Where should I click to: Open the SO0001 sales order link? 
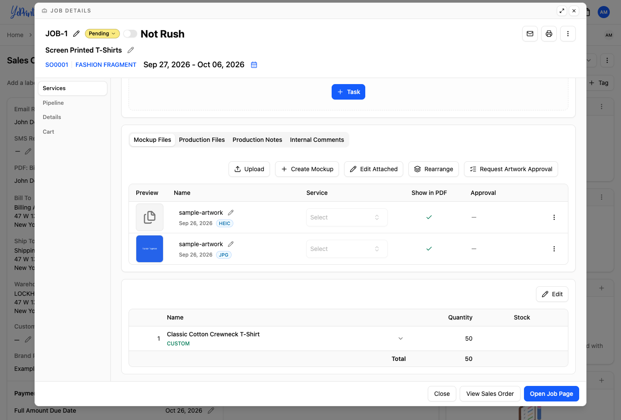[x=57, y=65]
